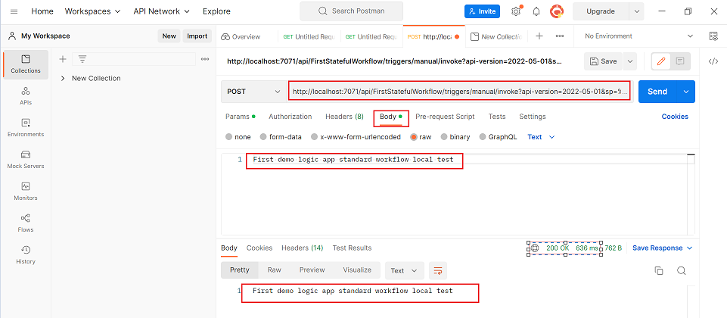Toggle response line wrap icon
This screenshot has height=318, width=727.
pos(438,270)
